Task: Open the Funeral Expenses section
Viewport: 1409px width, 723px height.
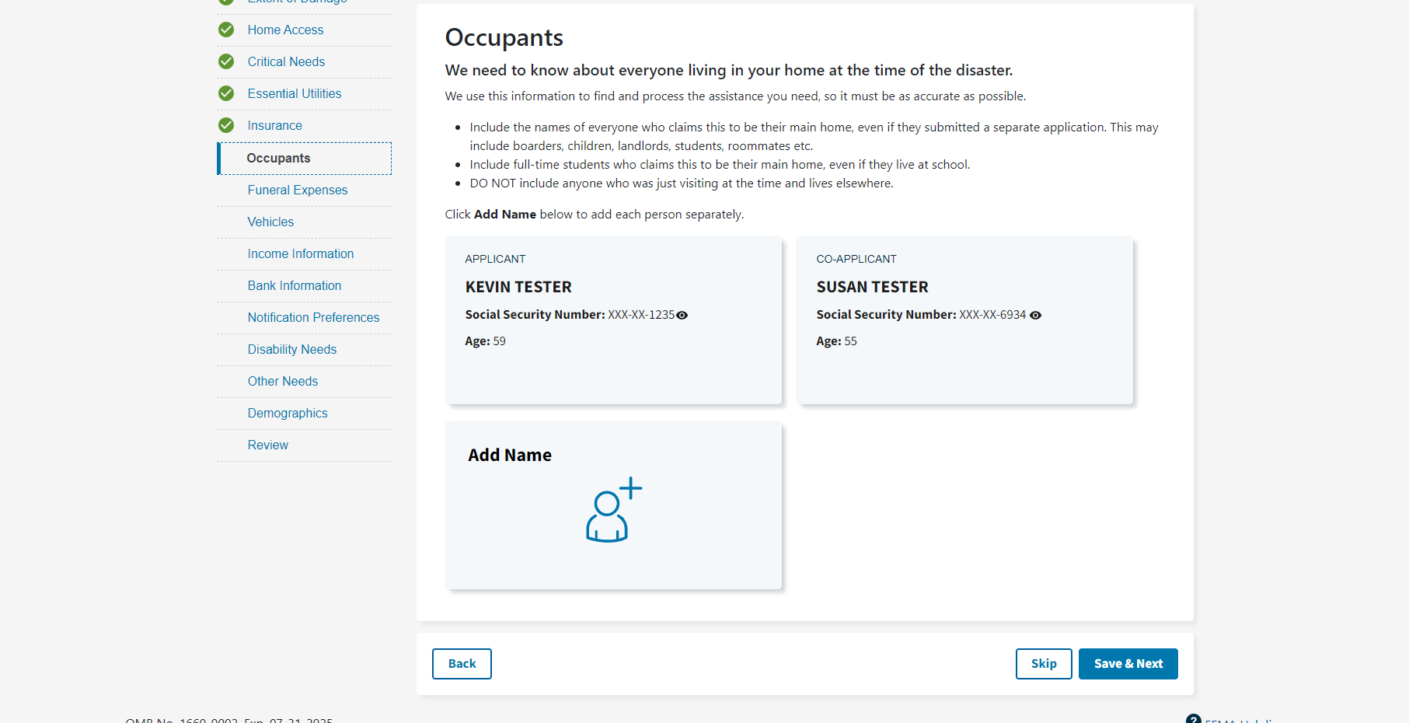Action: (x=298, y=190)
